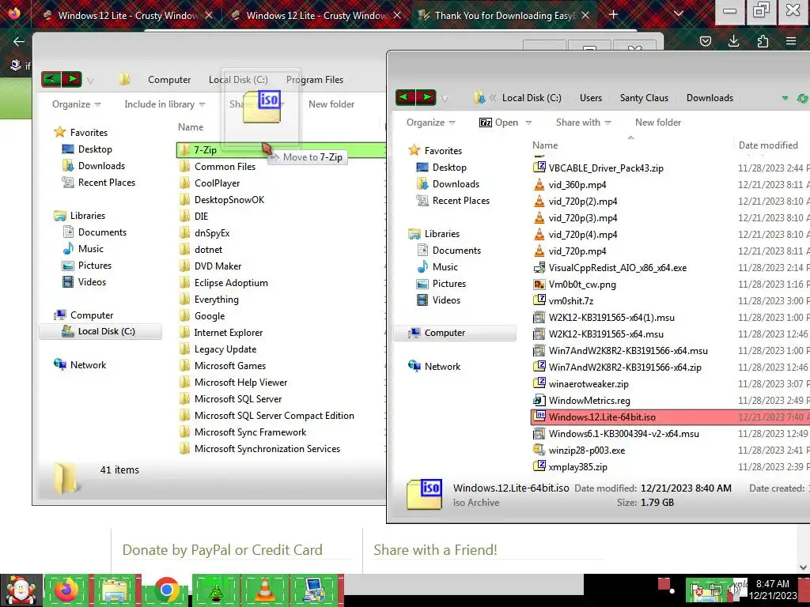Click the Christmas tree taskbar icon

[216, 590]
